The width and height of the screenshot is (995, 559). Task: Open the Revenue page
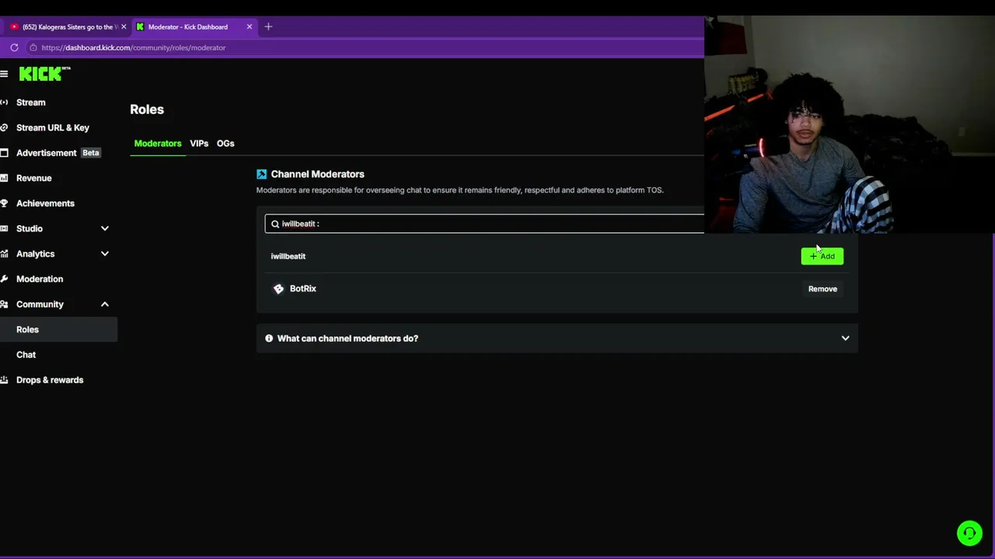click(x=33, y=178)
